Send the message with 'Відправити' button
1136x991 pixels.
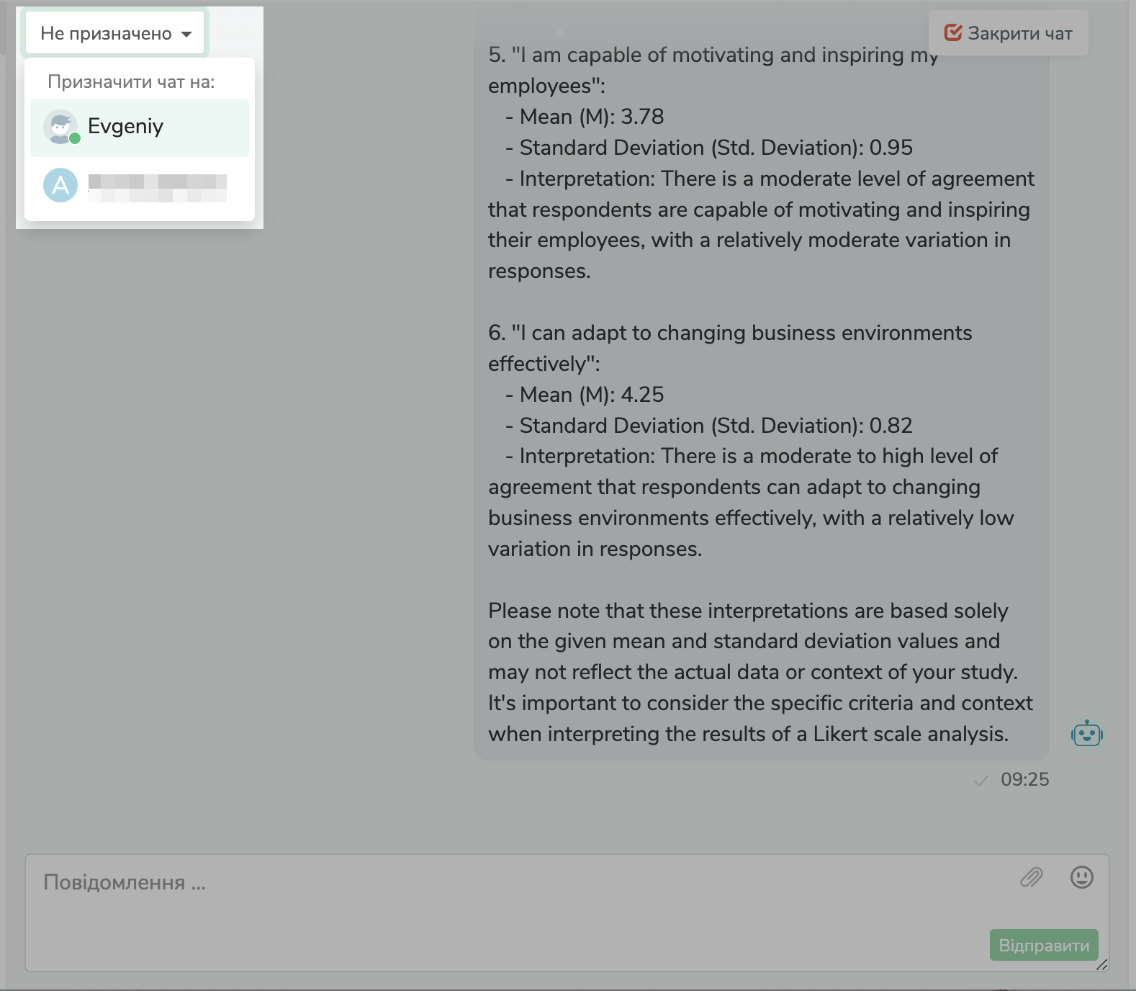[1043, 945]
